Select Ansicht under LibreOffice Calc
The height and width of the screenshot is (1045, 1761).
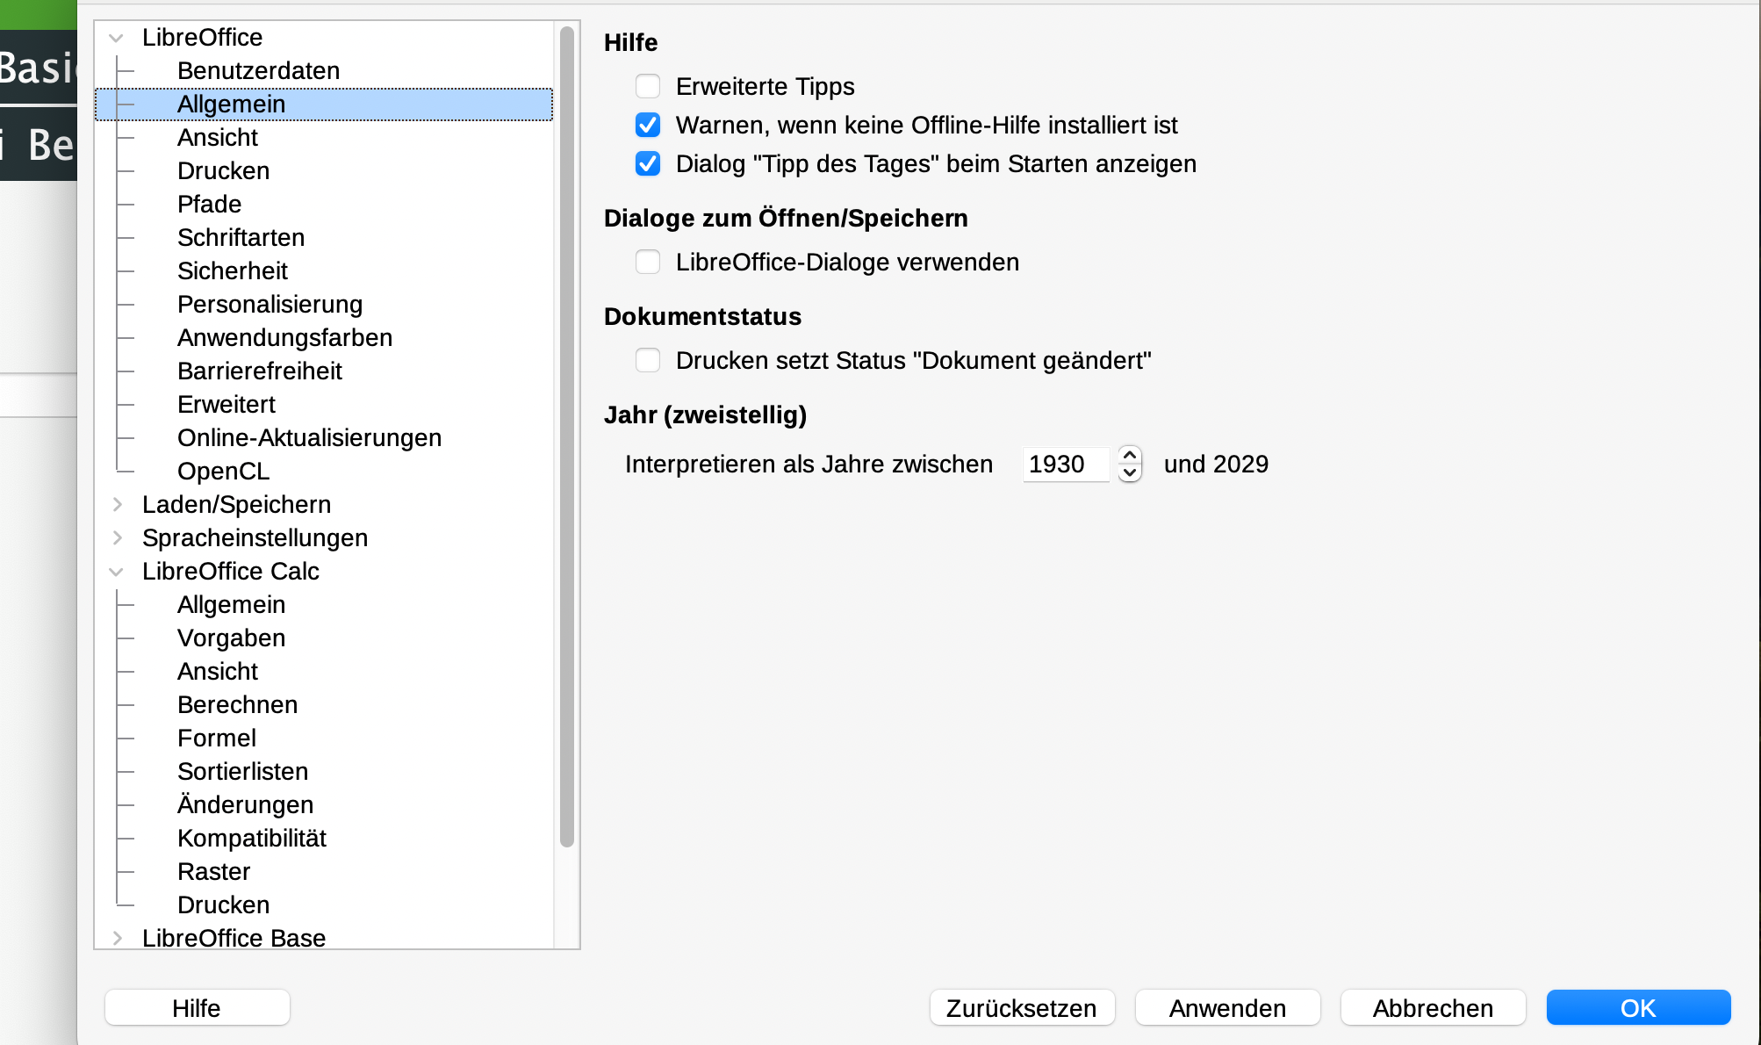[x=218, y=671]
